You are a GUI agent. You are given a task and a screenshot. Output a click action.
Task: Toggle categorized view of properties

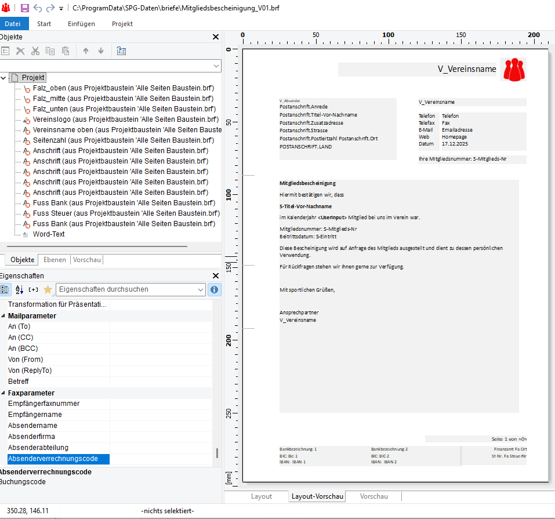[5, 289]
